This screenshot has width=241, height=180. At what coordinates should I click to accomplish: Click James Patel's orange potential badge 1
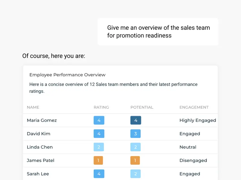point(135,160)
